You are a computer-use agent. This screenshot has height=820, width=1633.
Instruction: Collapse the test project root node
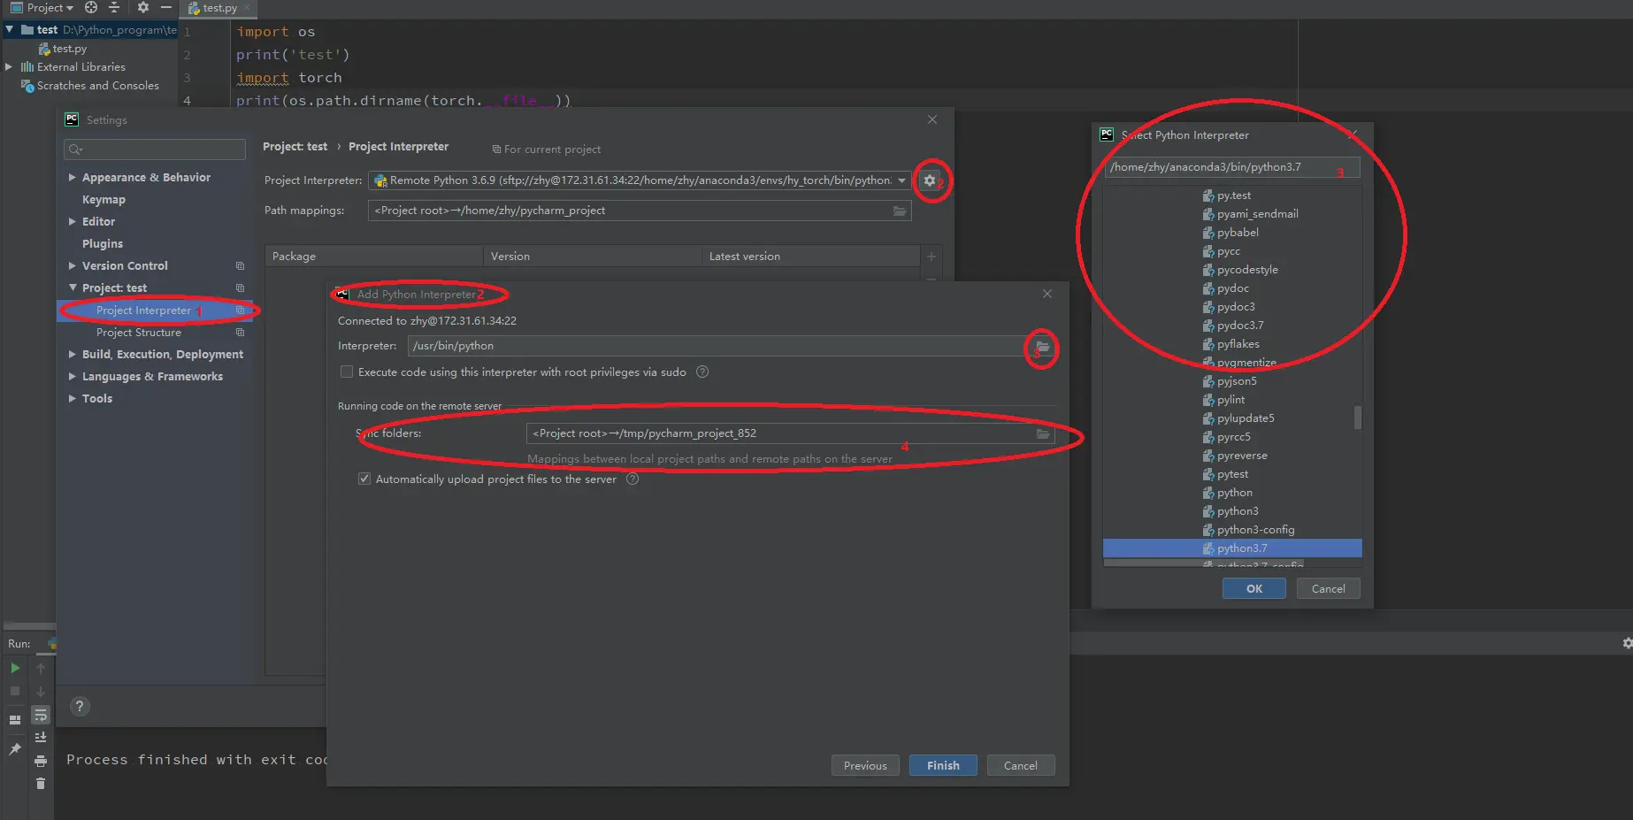[10, 30]
